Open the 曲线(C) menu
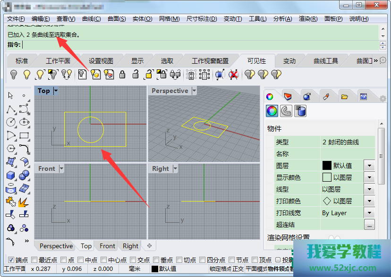391x277 pixels. click(x=91, y=19)
